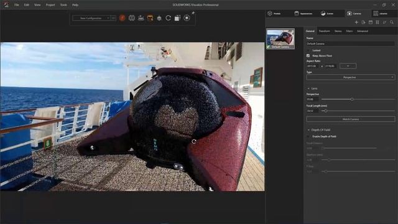
Task: Click the Aspect Ratio height field
Action: tap(330, 66)
